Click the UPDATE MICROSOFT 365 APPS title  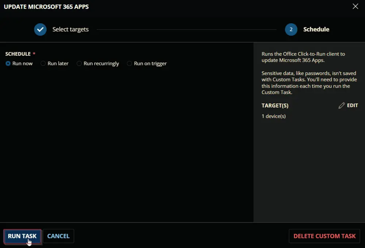pyautogui.click(x=46, y=7)
